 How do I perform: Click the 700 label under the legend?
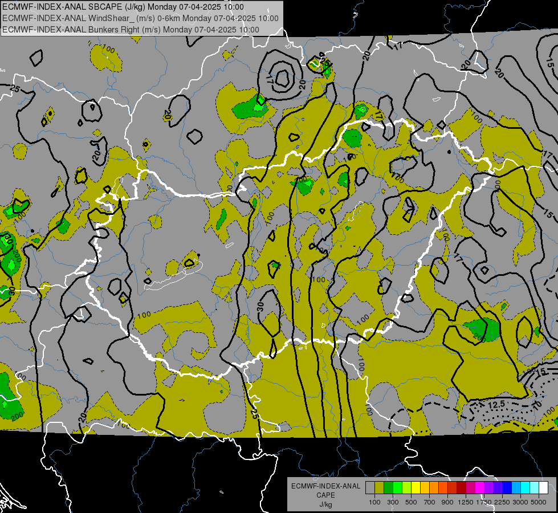pos(430,502)
